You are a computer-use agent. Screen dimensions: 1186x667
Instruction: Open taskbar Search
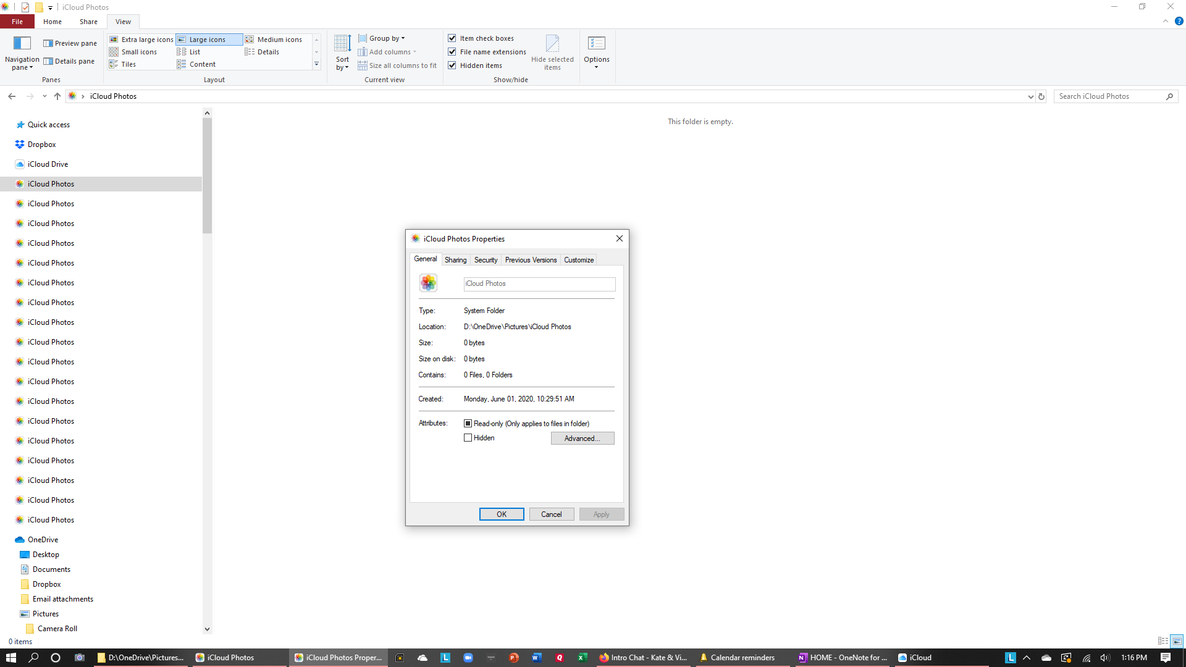tap(33, 658)
